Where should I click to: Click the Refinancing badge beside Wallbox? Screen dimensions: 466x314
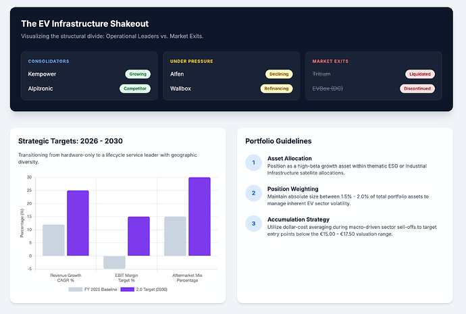pos(276,88)
